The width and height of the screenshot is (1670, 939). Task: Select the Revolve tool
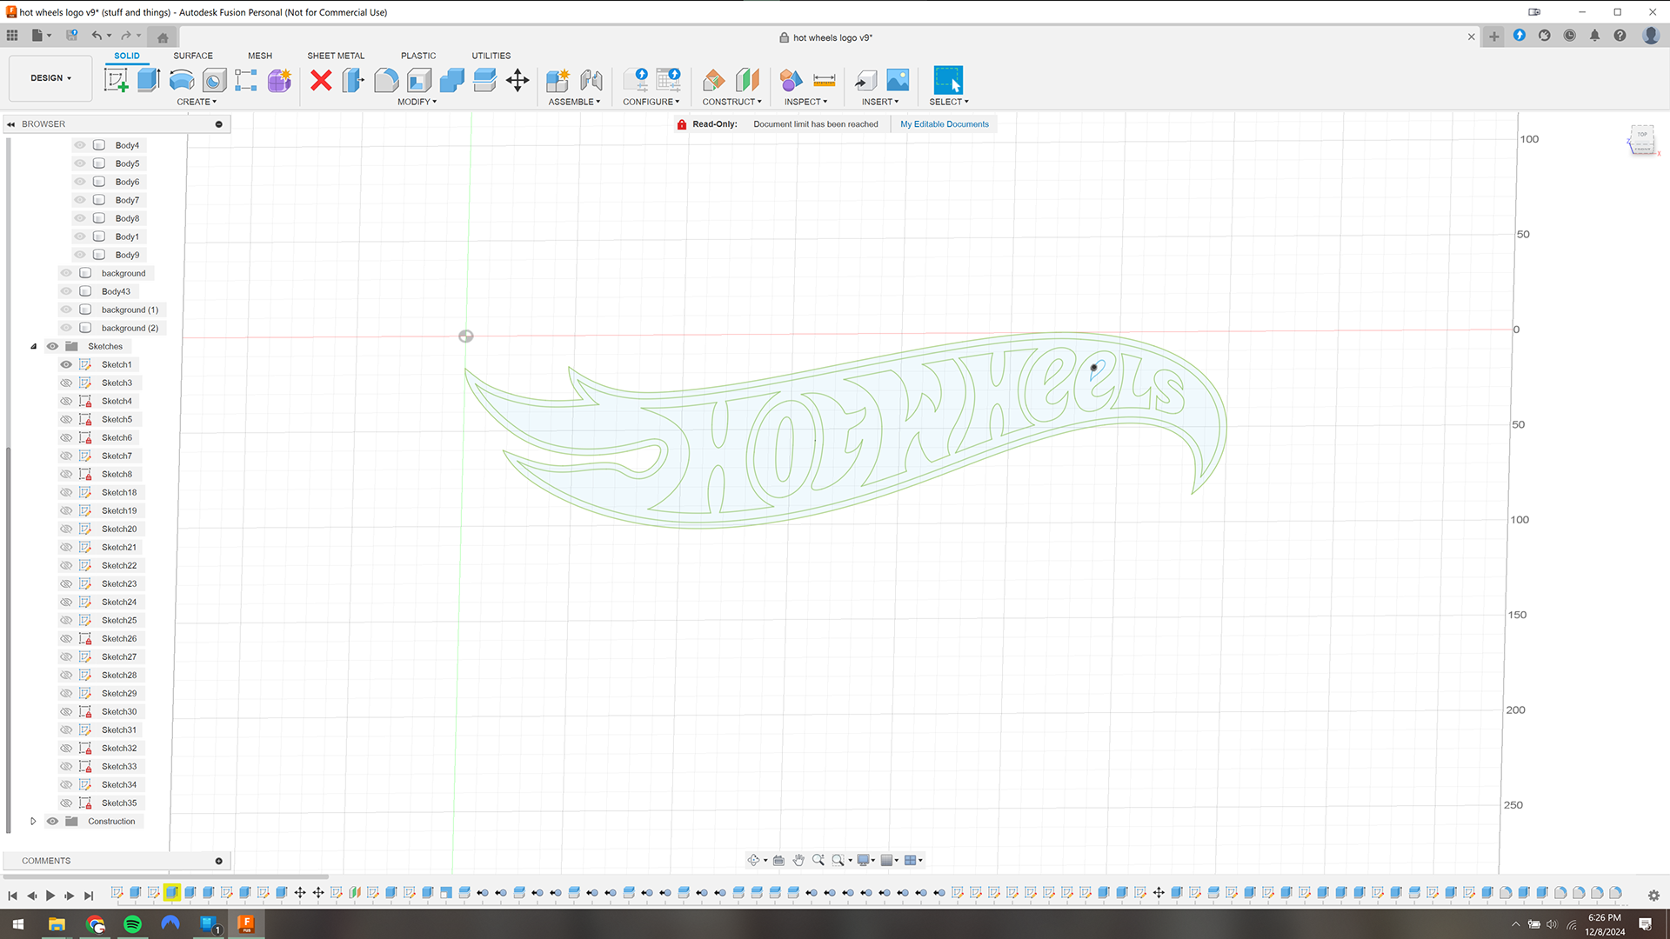182,80
